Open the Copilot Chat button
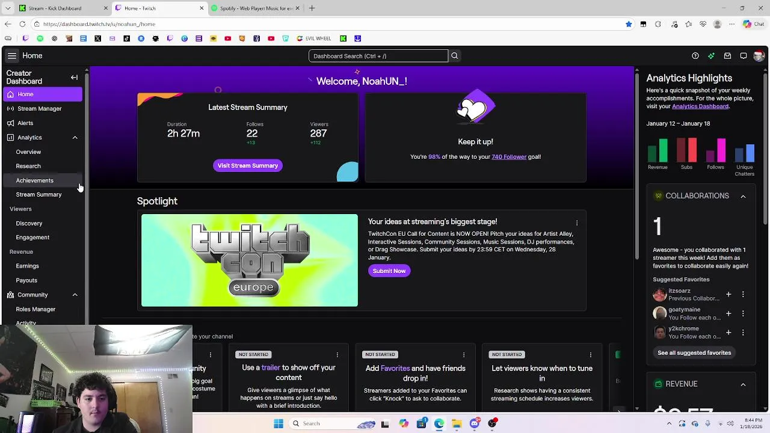Image resolution: width=770 pixels, height=433 pixels. 754,24
